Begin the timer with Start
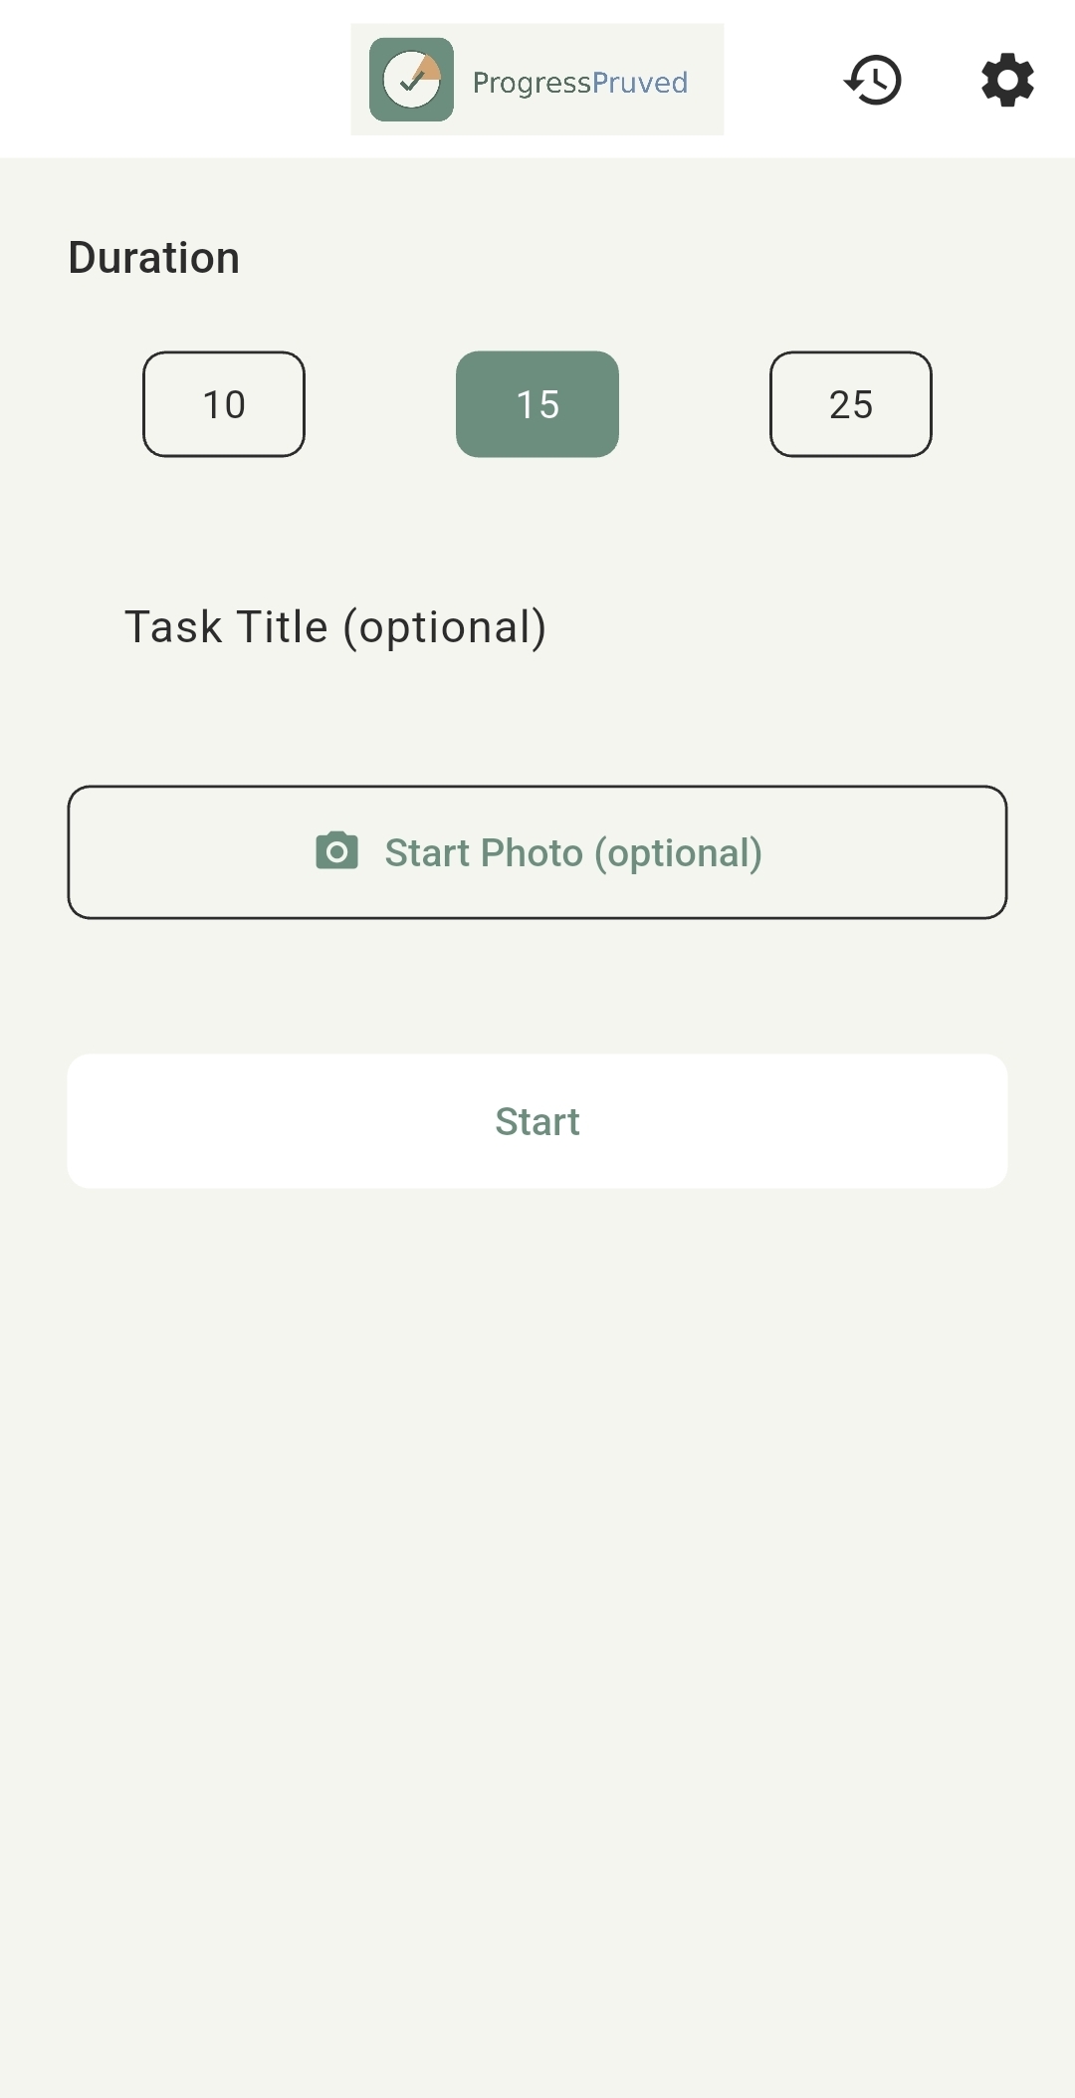This screenshot has height=2098, width=1075. coord(537,1121)
